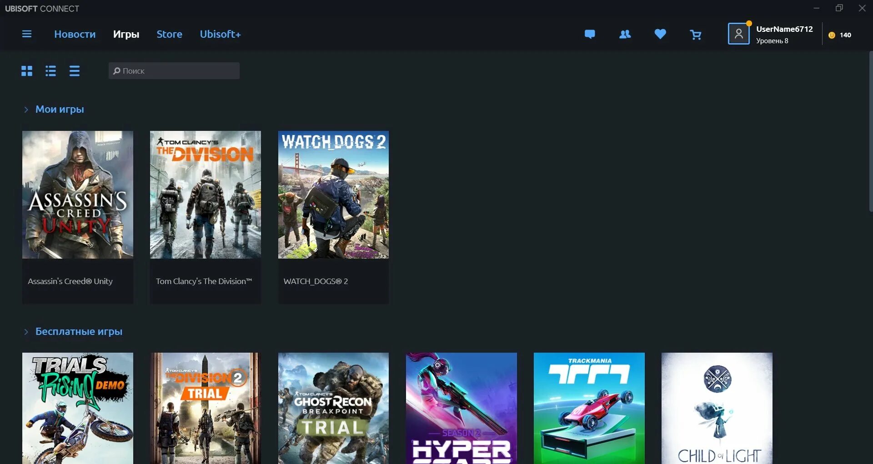This screenshot has width=873, height=464.
Task: Switch to detailed list view
Action: tap(50, 71)
